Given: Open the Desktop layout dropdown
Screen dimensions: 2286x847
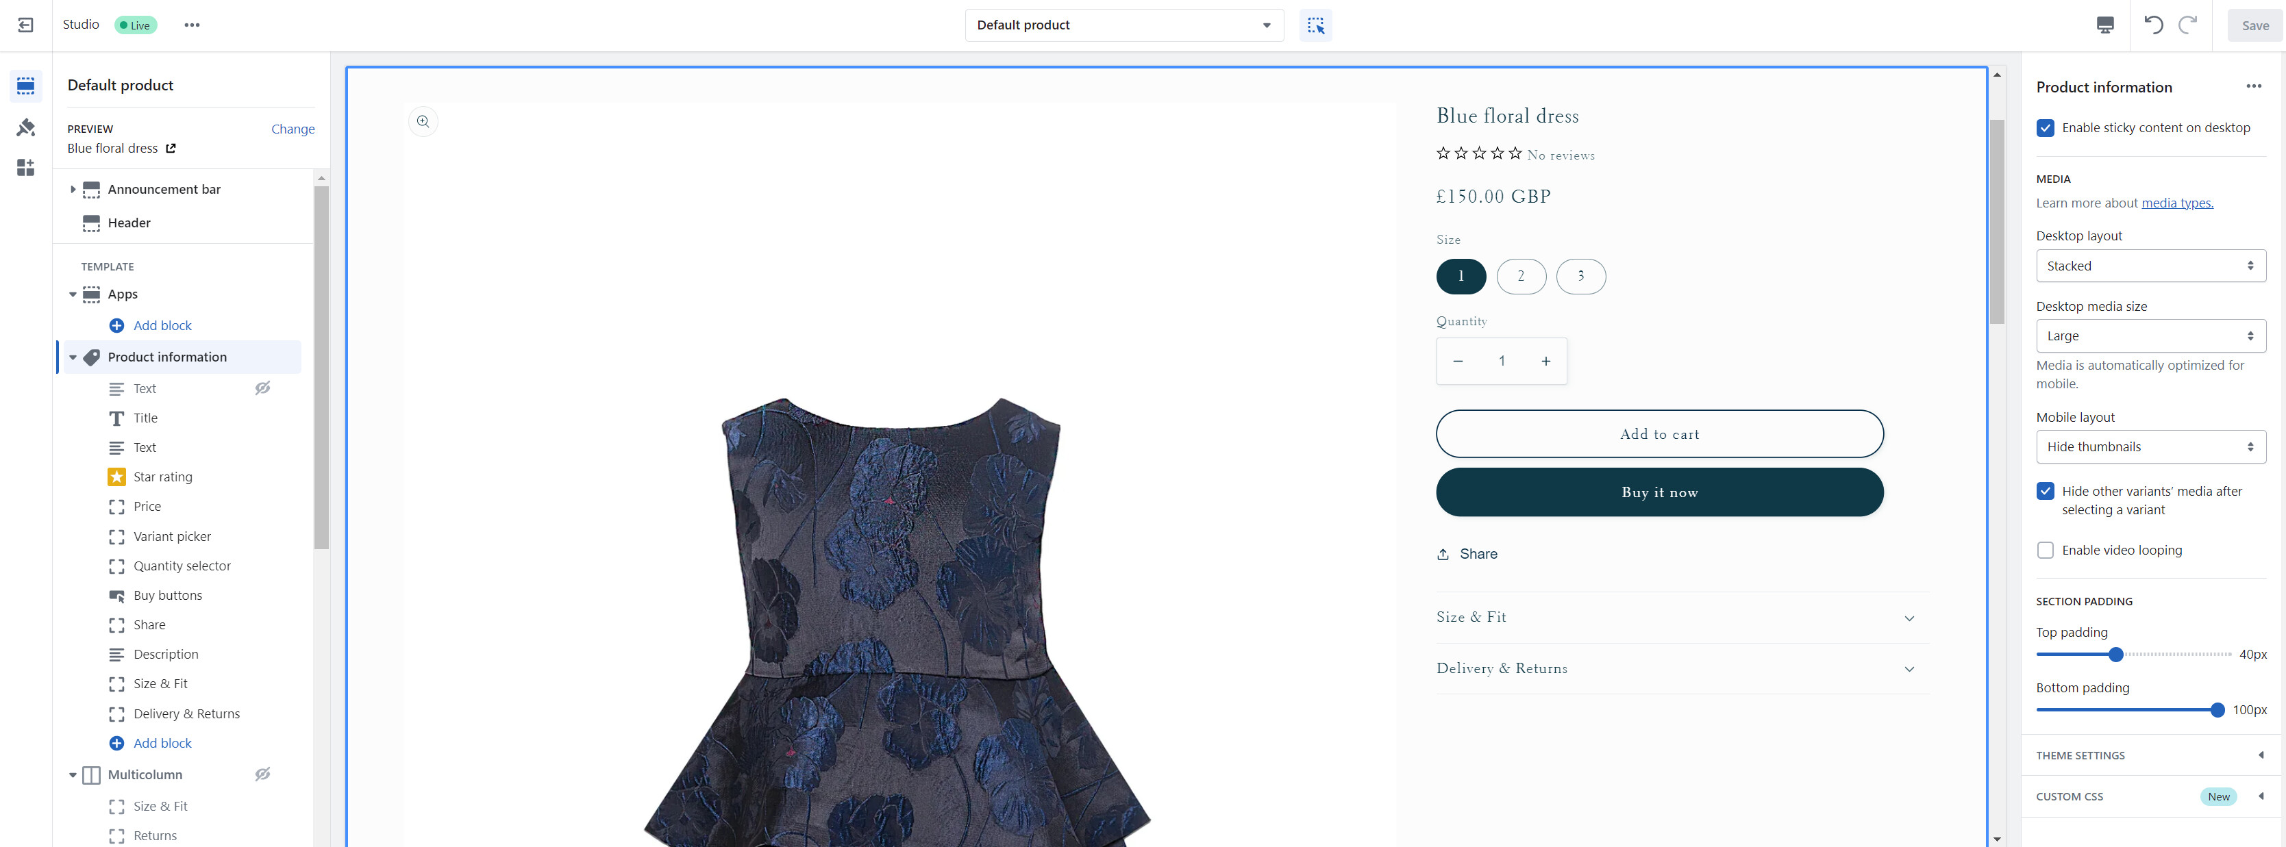Looking at the screenshot, I should [2150, 266].
